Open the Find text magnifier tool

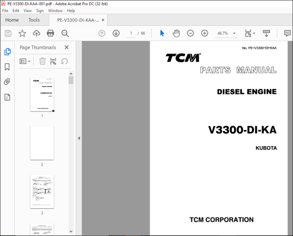65,34
